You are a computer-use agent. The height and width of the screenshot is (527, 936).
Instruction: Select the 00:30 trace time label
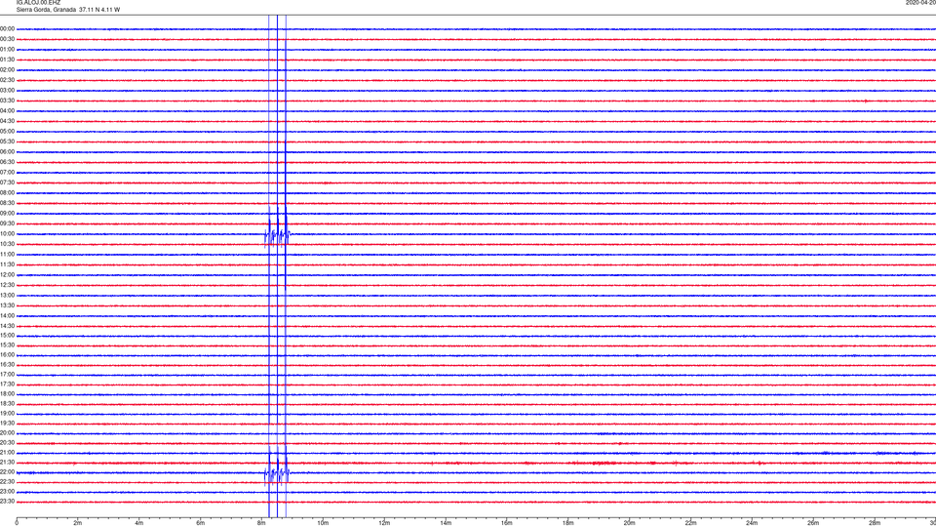pos(7,39)
